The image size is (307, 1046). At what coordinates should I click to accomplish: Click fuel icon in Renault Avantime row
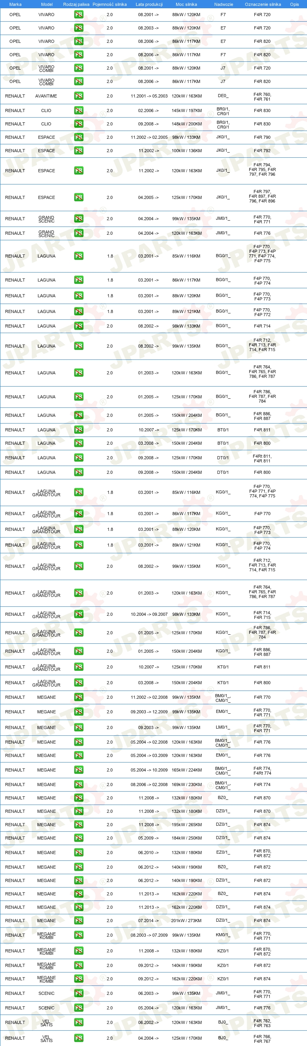tap(79, 96)
